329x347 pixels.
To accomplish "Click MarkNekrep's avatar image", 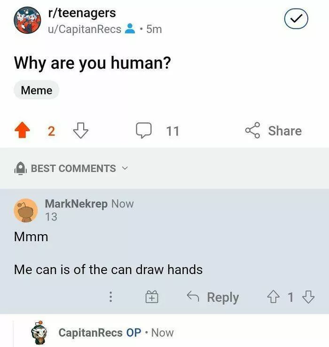I will (25, 211).
